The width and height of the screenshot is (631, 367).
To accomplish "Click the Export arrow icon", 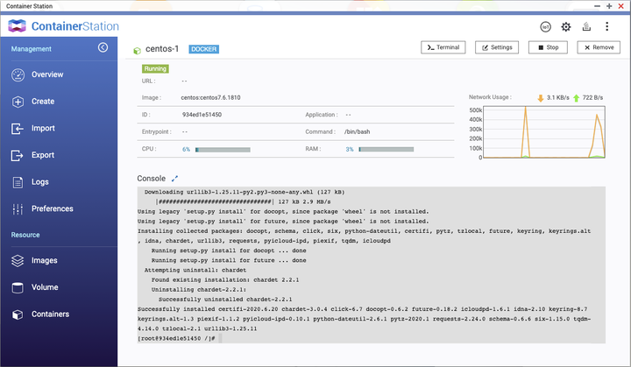I will coord(18,155).
